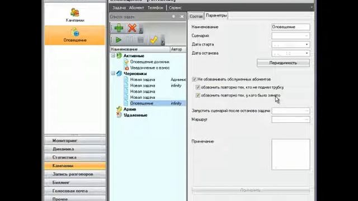Viewport: 358px width, 201px height.
Task: Sort by the Автор column header
Action: (x=178, y=49)
